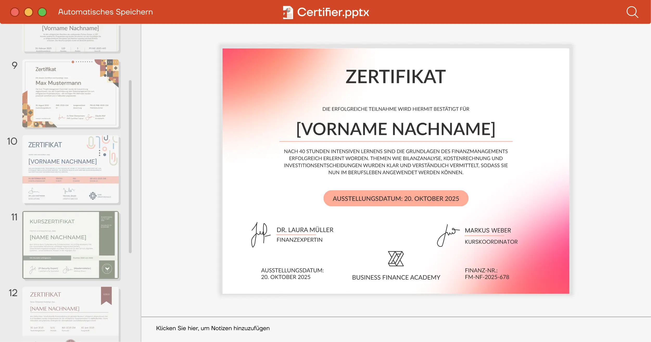This screenshot has width=651, height=342.
Task: Click the slide panel vertical scrollbar
Action: click(x=130, y=167)
